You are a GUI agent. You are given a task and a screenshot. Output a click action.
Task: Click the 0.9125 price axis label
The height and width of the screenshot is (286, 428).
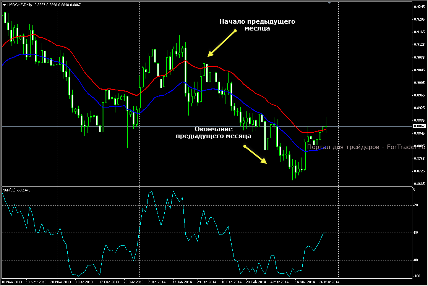(x=420, y=44)
